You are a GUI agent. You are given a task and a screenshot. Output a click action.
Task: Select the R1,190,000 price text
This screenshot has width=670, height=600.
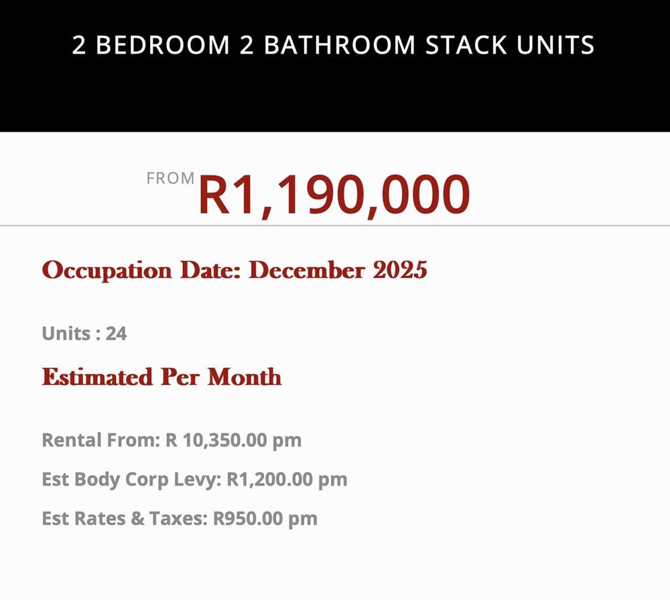click(x=334, y=194)
